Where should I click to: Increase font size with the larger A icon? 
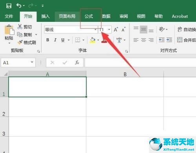click(x=116, y=30)
